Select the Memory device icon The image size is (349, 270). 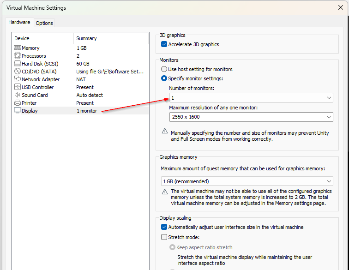[18, 48]
